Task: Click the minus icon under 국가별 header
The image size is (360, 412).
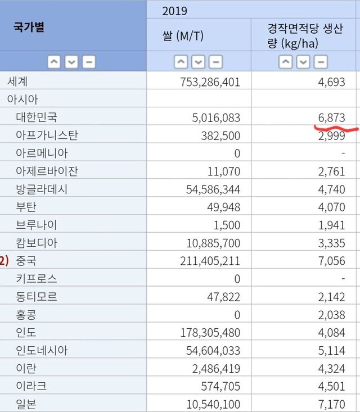Action: click(x=89, y=62)
